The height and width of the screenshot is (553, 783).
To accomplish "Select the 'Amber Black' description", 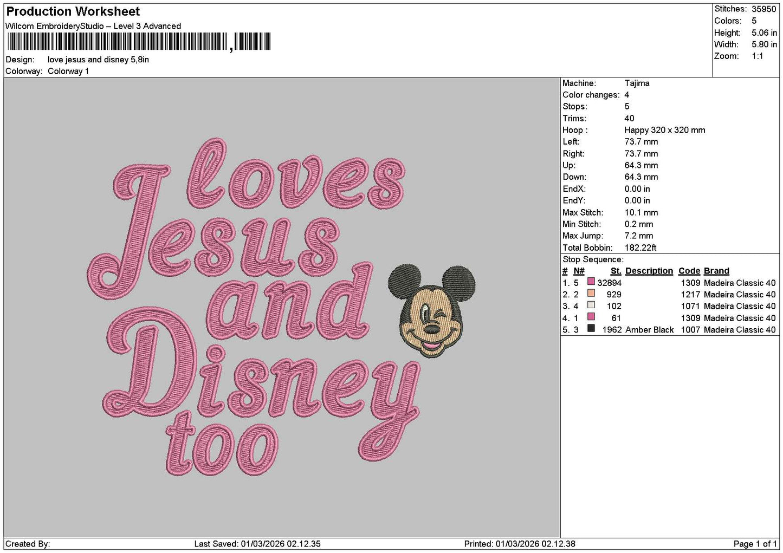I will click(x=649, y=330).
